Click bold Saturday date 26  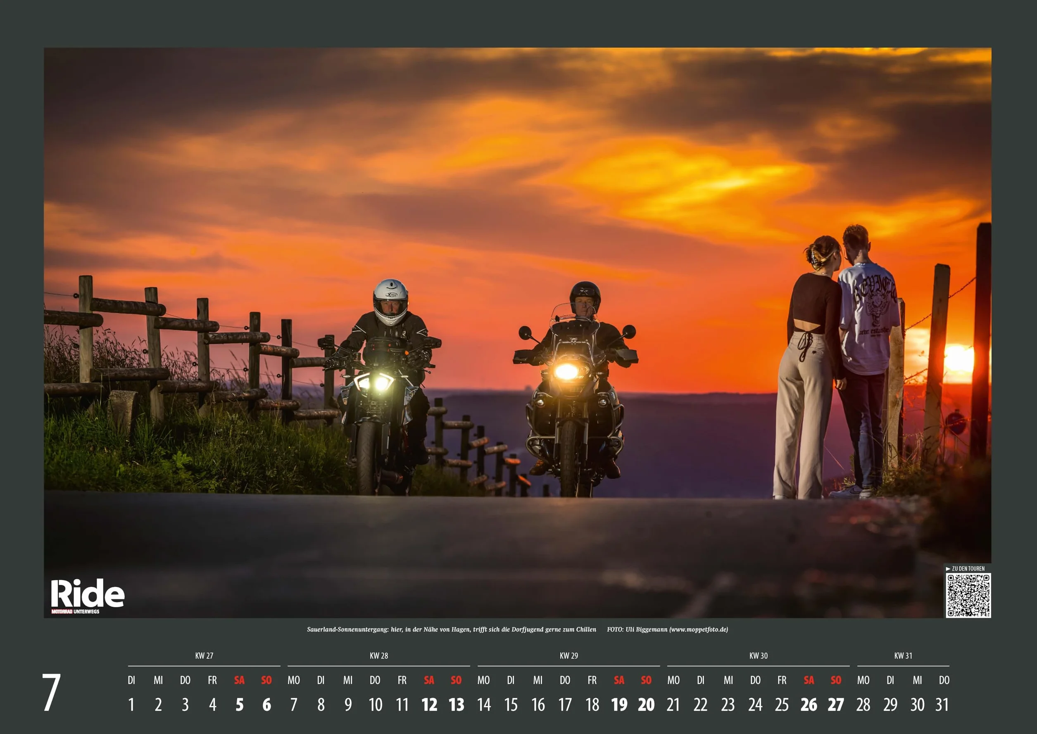pyautogui.click(x=809, y=705)
